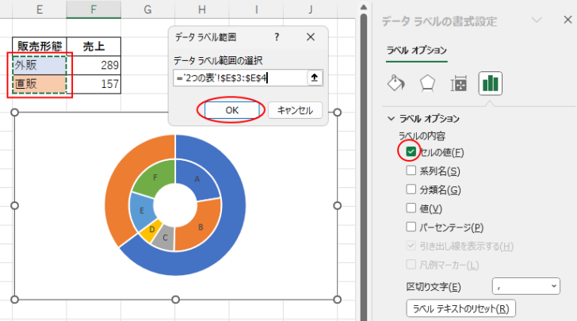This screenshot has height=321, width=577.
Task: Click the help question mark in データ ラベル範囲 dialog
Action: [x=277, y=37]
